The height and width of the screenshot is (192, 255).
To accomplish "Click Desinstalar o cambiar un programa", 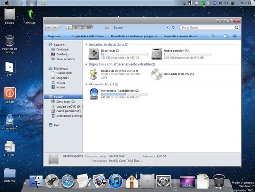I will [x=134, y=36].
